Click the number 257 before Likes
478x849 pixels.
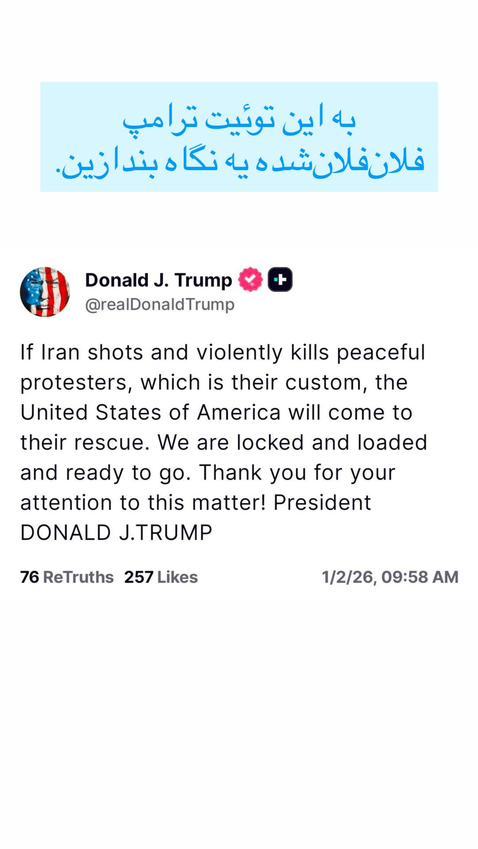pyautogui.click(x=139, y=577)
